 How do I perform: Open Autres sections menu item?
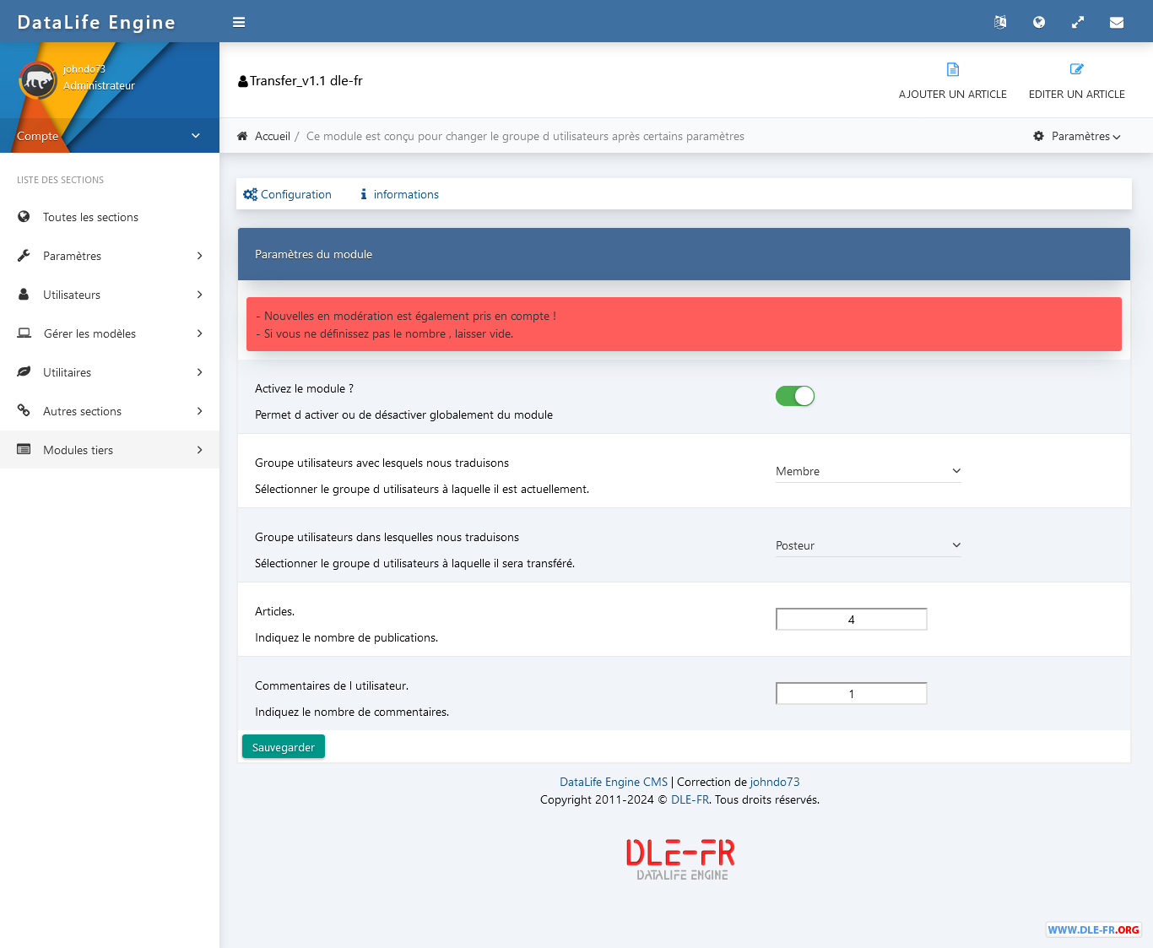point(110,411)
